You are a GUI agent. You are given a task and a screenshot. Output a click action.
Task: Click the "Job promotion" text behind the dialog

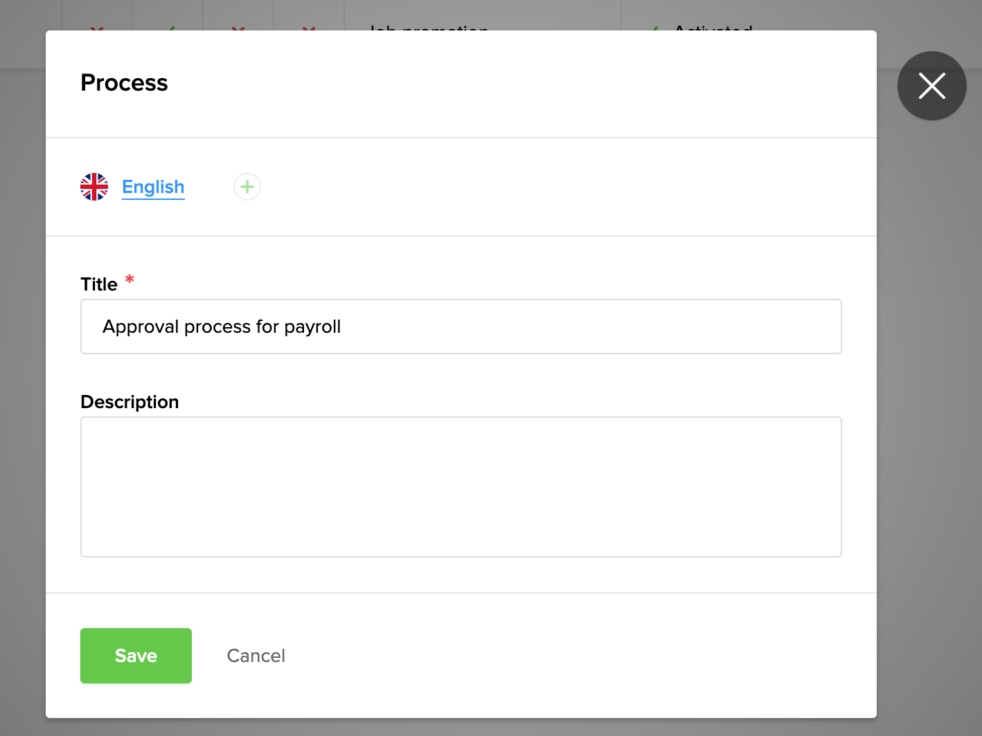(x=429, y=28)
